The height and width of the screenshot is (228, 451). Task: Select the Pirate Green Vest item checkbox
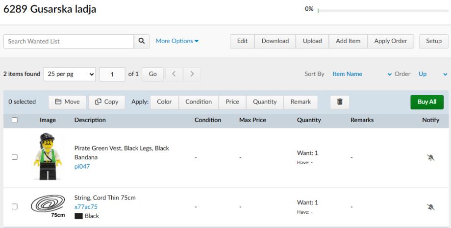click(14, 157)
